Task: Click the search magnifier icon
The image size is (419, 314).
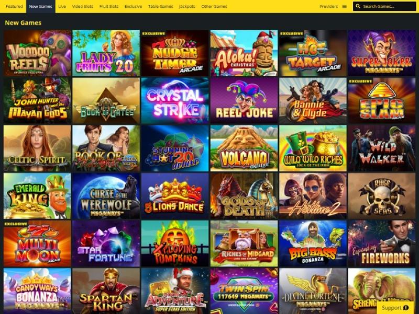Action: (358, 6)
